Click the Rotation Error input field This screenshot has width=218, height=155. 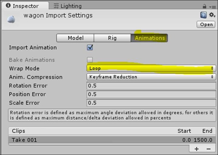[x=151, y=86]
